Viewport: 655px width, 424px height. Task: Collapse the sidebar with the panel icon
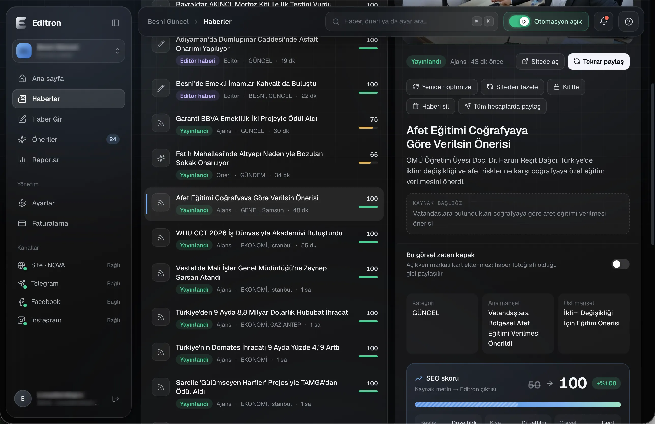tap(115, 23)
